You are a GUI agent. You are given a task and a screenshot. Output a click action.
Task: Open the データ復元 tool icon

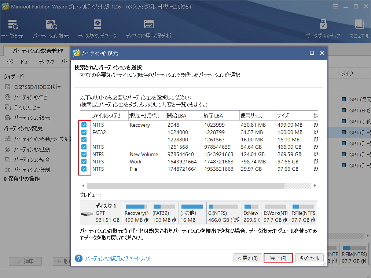pyautogui.click(x=12, y=25)
